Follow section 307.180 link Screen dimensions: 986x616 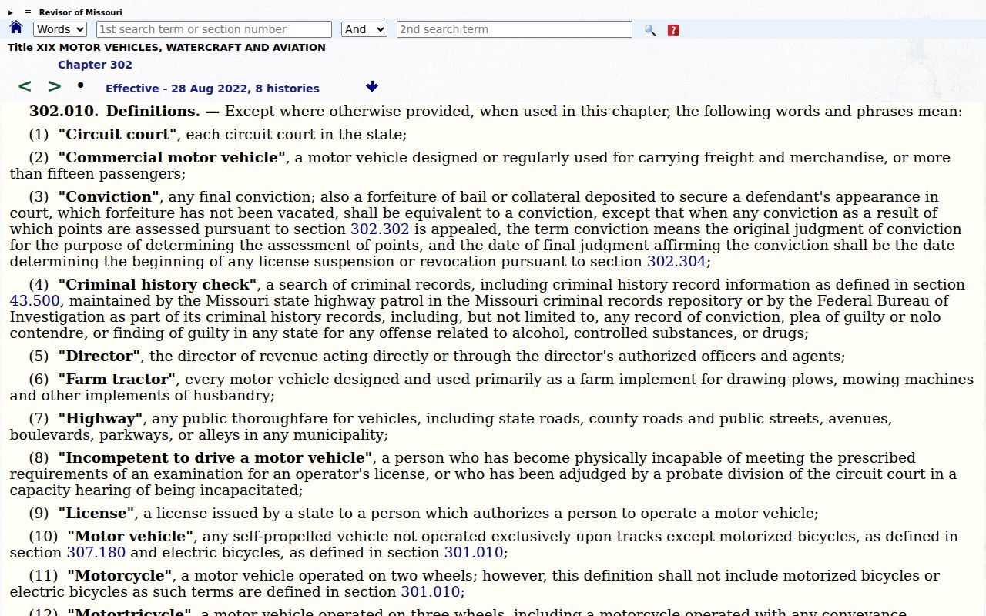tap(96, 552)
